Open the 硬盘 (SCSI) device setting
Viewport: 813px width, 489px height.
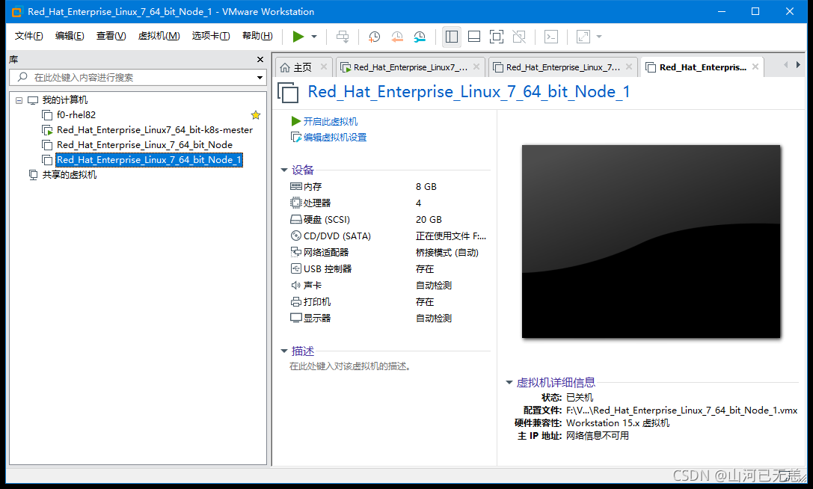327,220
